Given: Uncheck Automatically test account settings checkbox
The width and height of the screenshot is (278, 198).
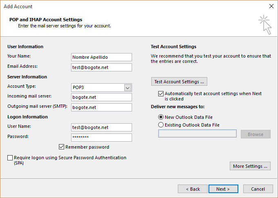Looking at the screenshot, I should 161,93.
